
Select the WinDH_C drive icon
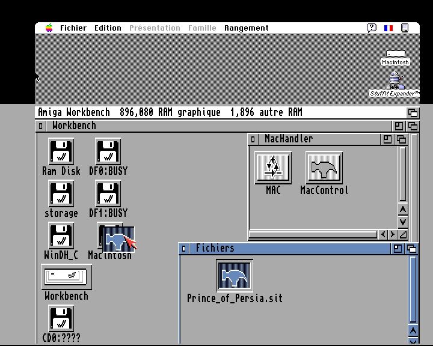click(x=61, y=235)
